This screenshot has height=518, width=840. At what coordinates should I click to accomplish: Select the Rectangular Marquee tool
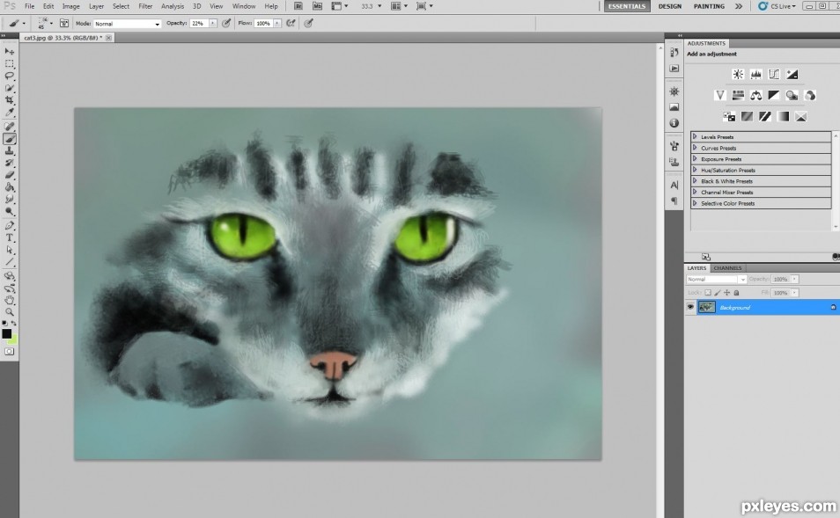pyautogui.click(x=10, y=63)
